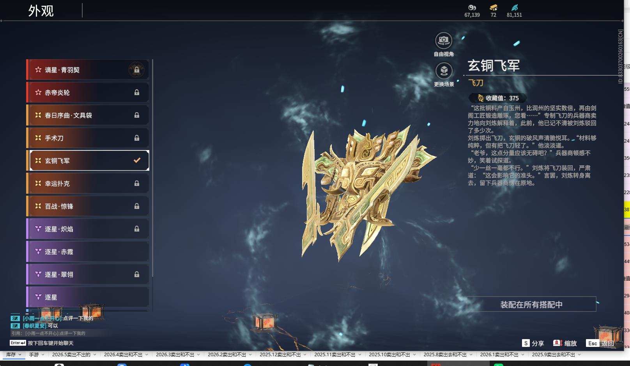Screen dimensions: 630x366
Task: Expand dropdown arrow on 2026.1卖出和不出 tab
Action: click(x=523, y=355)
